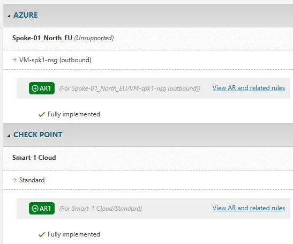Click the green AR1 badge for Spoke-01_North_EU
293x244 pixels.
42,88
